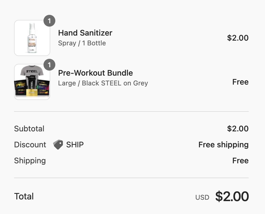Click the Shipping label
The image size is (265, 214).
pos(30,160)
